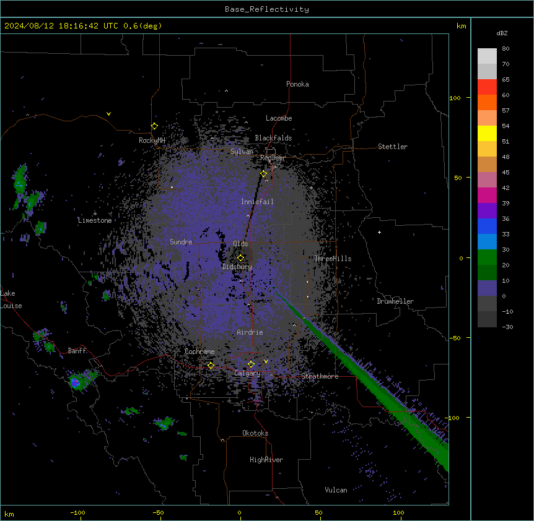Screen dimensions: 534x521
Task: Click the 80 value on the dBZ scale
Action: [x=506, y=49]
